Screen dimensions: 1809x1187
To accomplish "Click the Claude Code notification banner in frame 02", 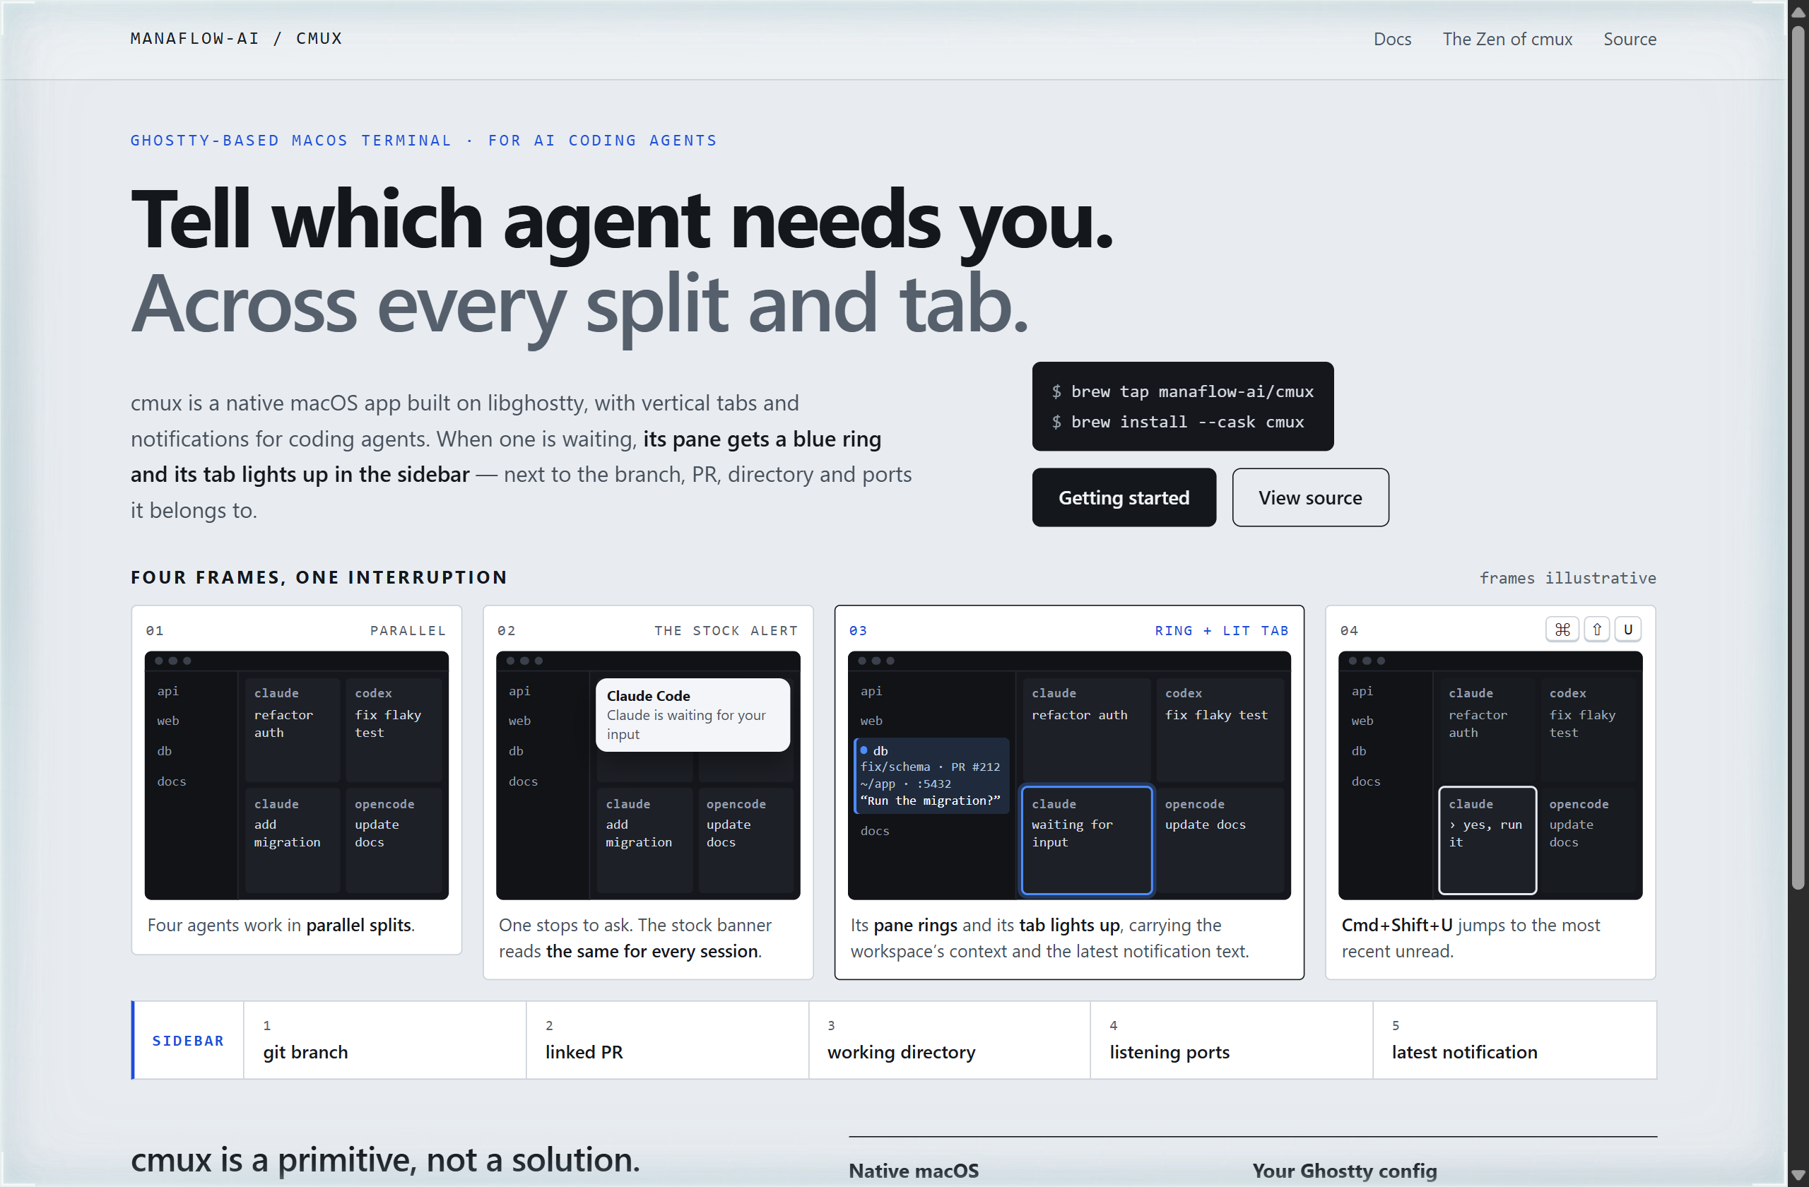I will click(x=693, y=714).
